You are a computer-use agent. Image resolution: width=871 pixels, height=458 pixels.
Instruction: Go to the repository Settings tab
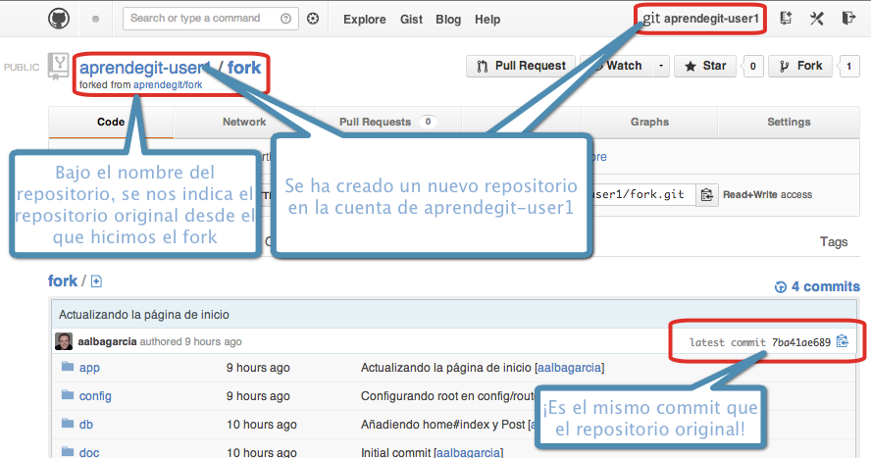(789, 122)
